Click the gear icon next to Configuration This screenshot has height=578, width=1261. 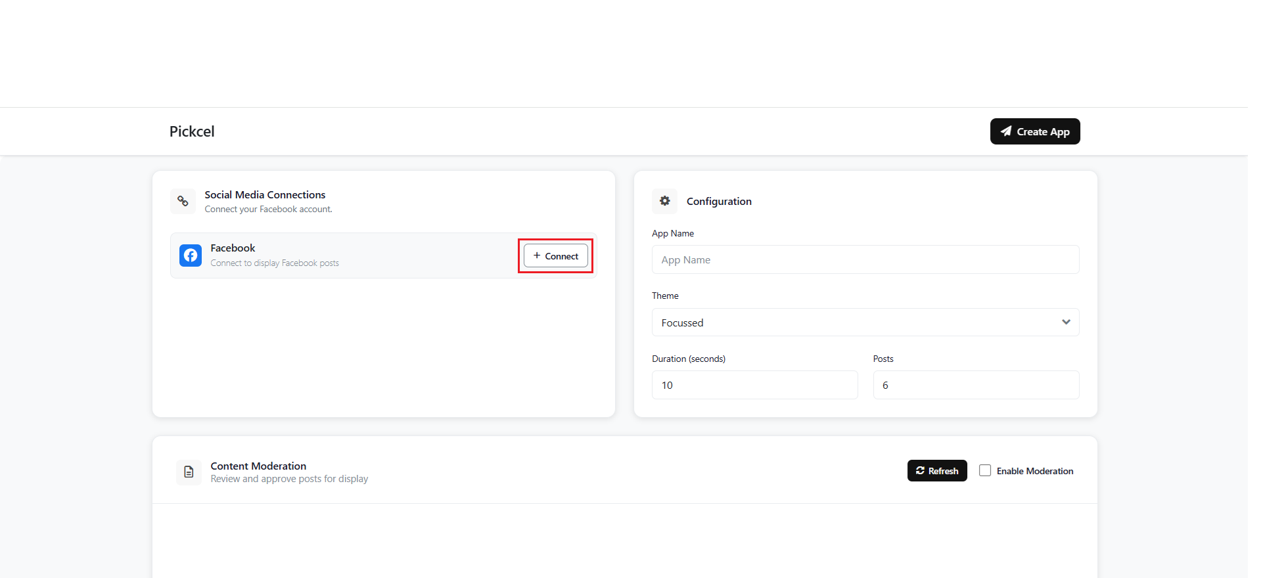[x=664, y=201]
